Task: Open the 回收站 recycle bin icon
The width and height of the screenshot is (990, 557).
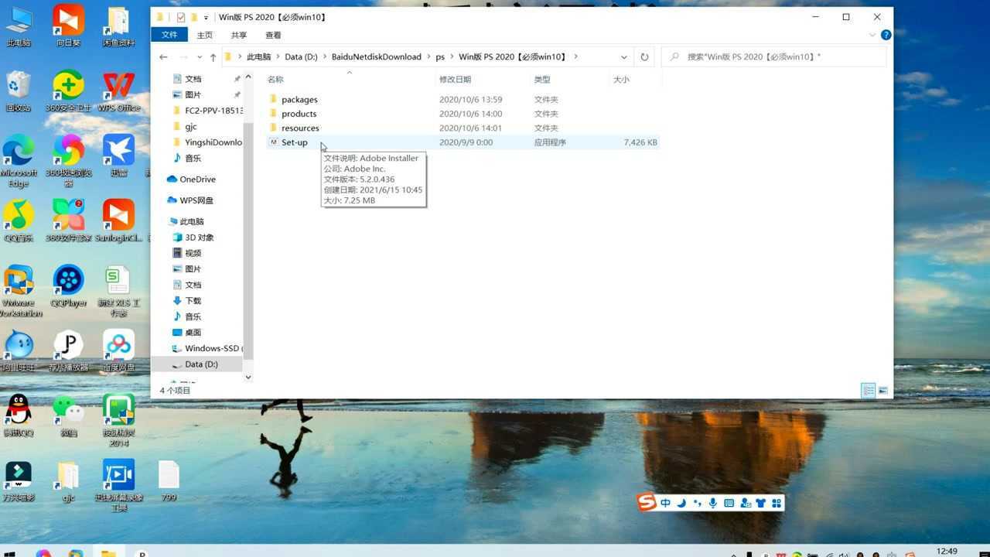Action: click(x=19, y=91)
